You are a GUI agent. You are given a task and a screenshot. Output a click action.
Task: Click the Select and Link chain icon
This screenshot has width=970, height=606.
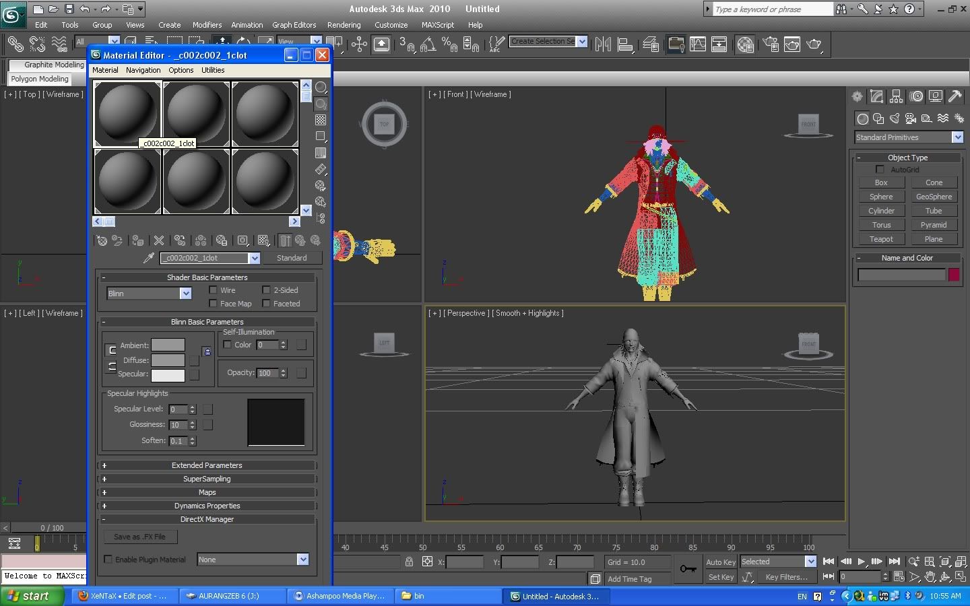[x=15, y=44]
